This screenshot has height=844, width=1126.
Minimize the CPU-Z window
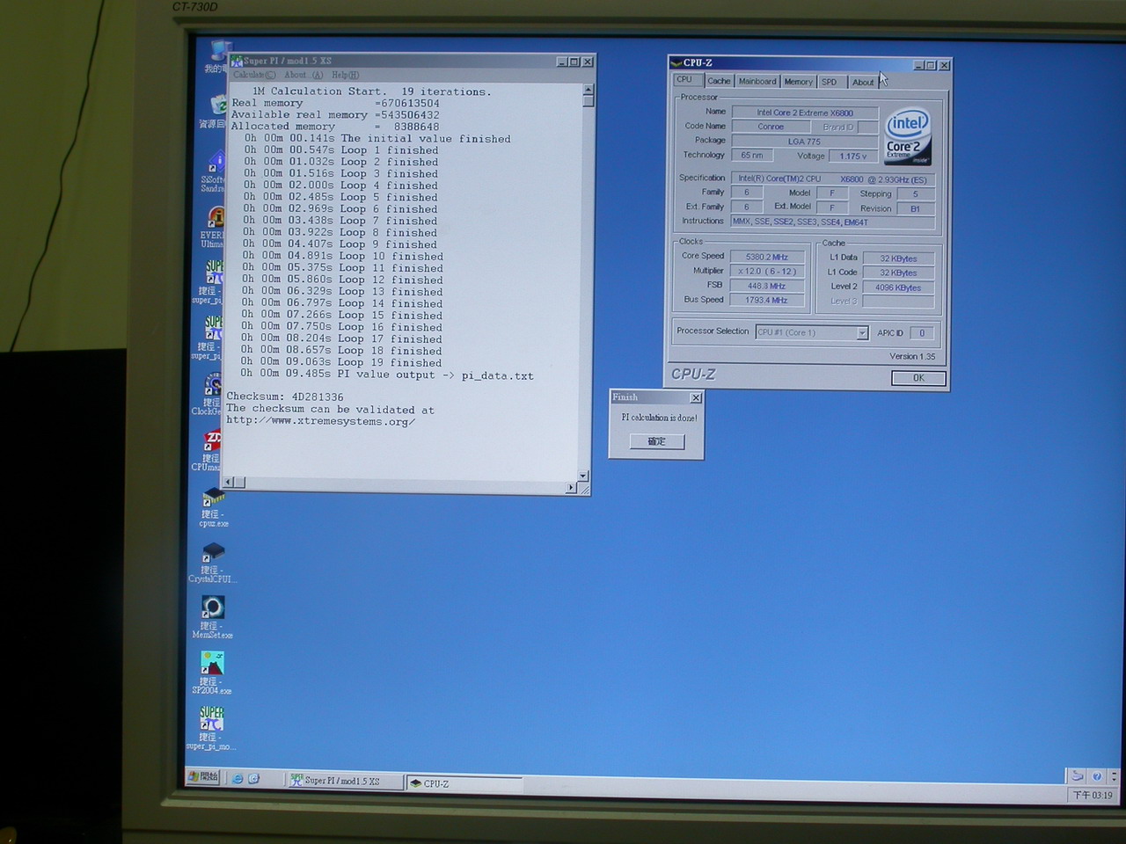coord(918,65)
